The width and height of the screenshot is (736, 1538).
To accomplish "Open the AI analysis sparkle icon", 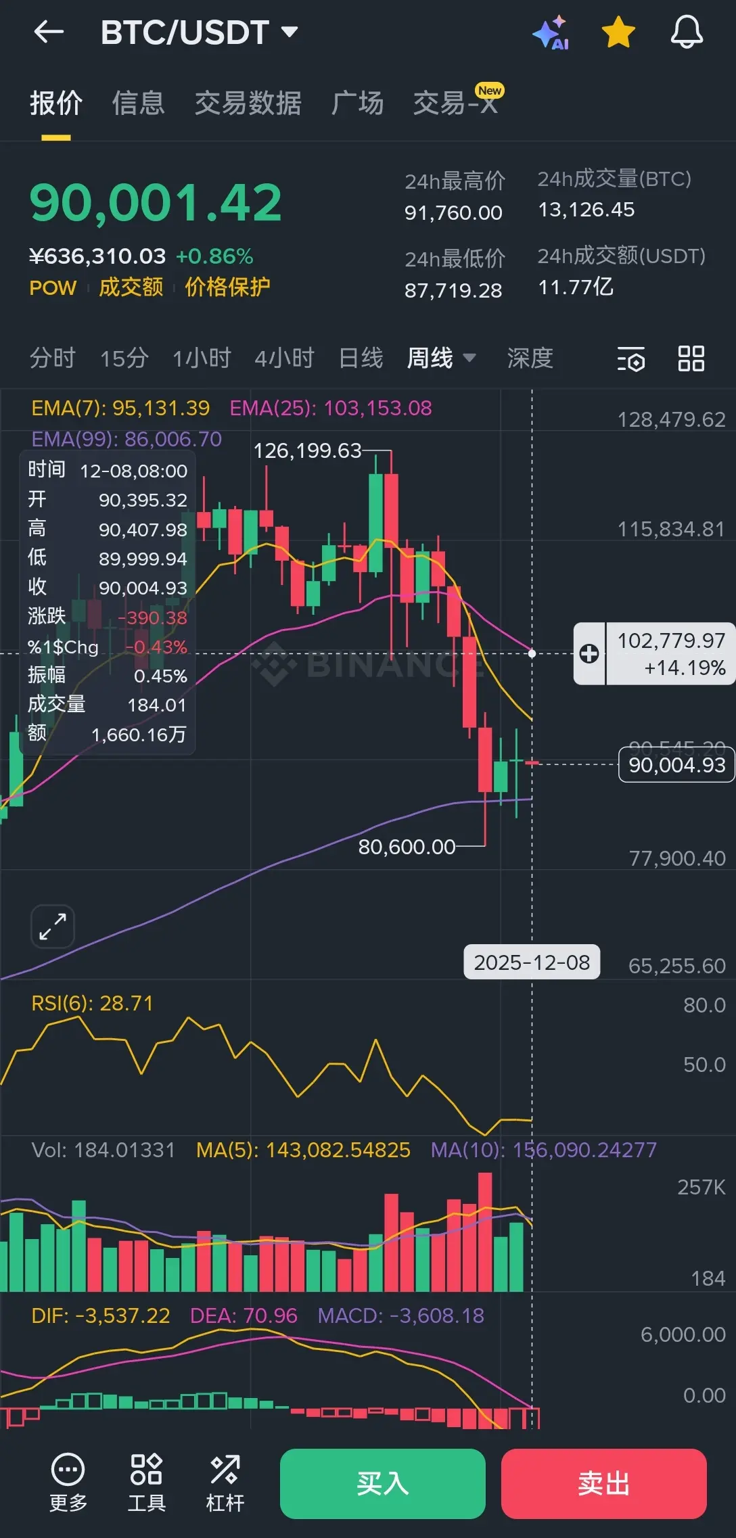I will 551,32.
